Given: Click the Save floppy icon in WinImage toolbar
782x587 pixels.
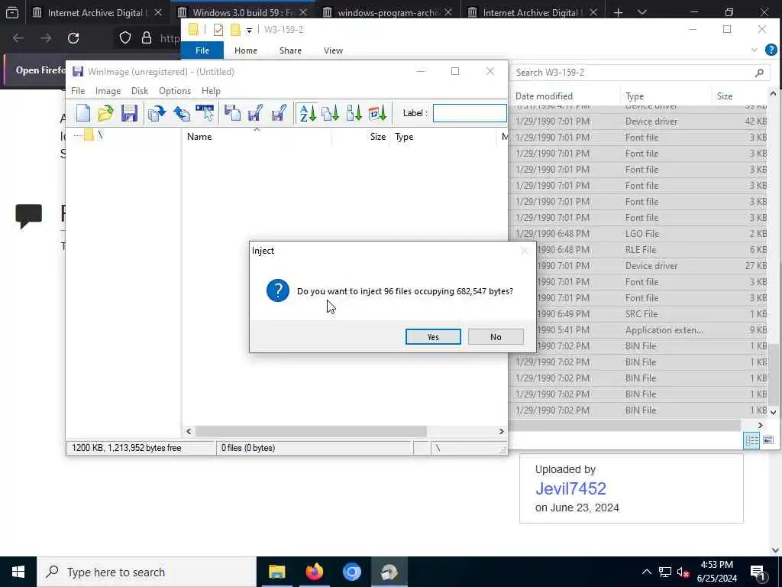Looking at the screenshot, I should point(129,113).
